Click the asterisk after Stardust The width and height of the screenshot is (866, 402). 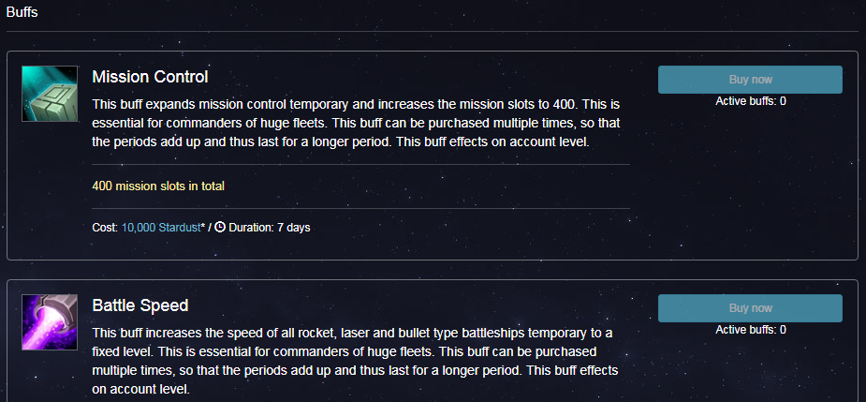(x=203, y=226)
